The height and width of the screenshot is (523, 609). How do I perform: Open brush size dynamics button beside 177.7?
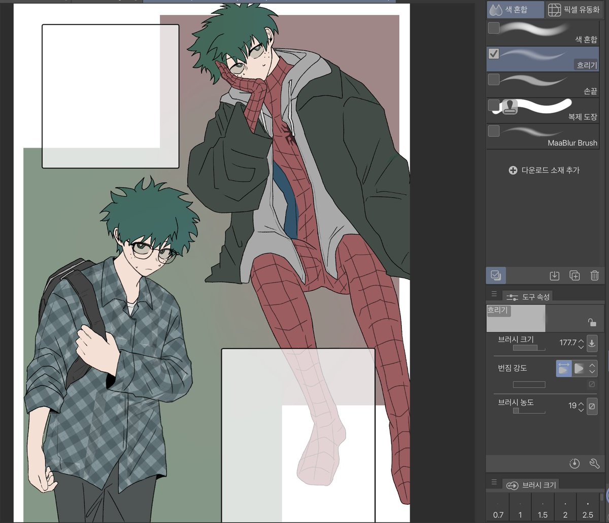[x=592, y=343]
